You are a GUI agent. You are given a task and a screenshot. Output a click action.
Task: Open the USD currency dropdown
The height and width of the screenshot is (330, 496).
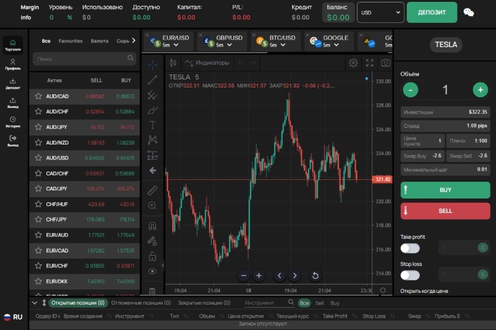381,12
